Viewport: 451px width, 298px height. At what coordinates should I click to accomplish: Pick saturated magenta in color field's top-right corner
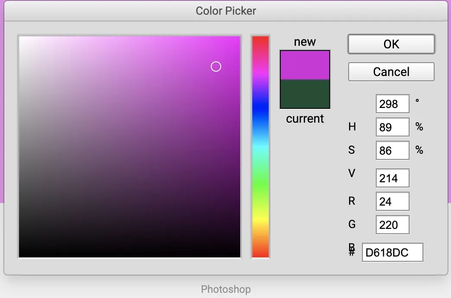[x=238, y=38]
